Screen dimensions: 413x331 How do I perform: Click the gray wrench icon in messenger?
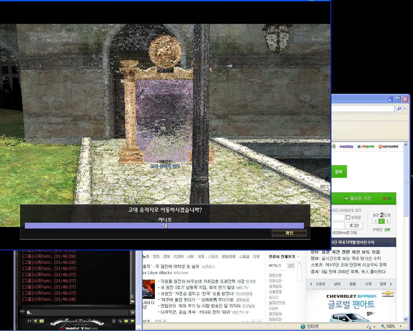(120, 321)
